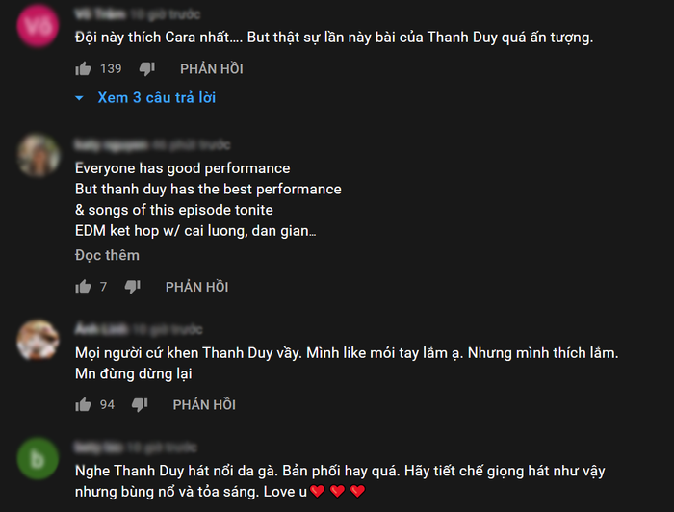The height and width of the screenshot is (512, 674).
Task: Dislike the 'Mọi người cứ khen' comment
Action: click(x=140, y=405)
